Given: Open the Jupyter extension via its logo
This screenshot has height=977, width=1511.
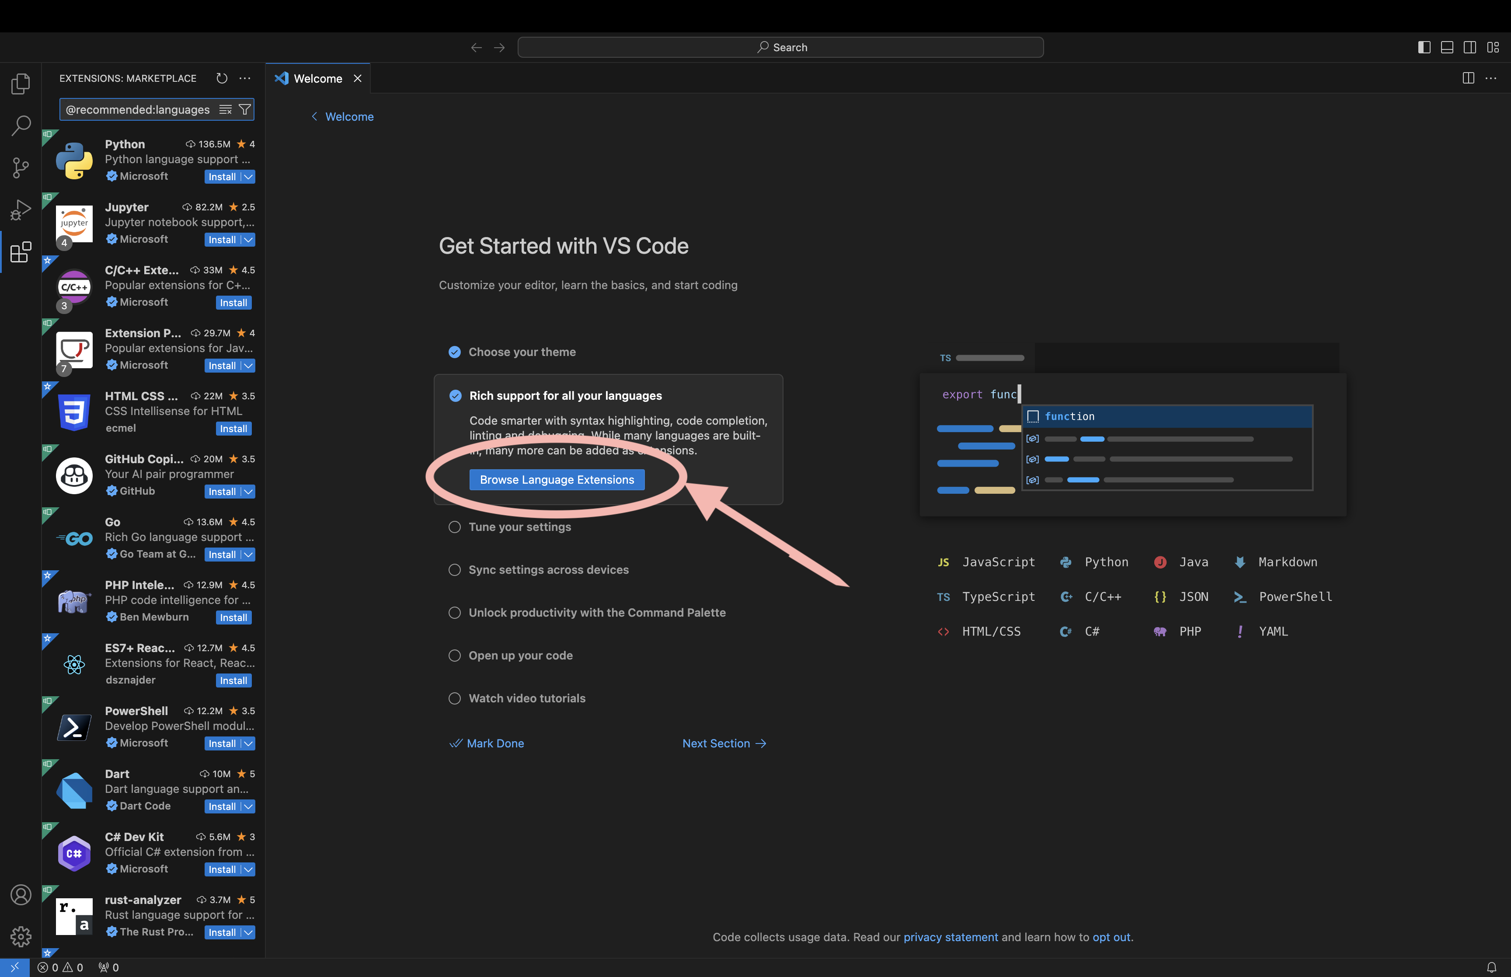Looking at the screenshot, I should click(x=74, y=223).
